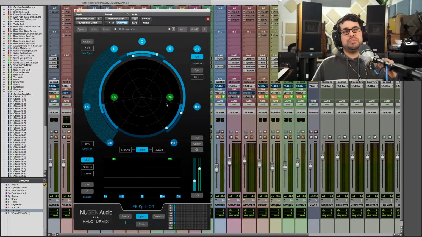
Task: Click the LFE channel circle icon
Action: [197, 49]
